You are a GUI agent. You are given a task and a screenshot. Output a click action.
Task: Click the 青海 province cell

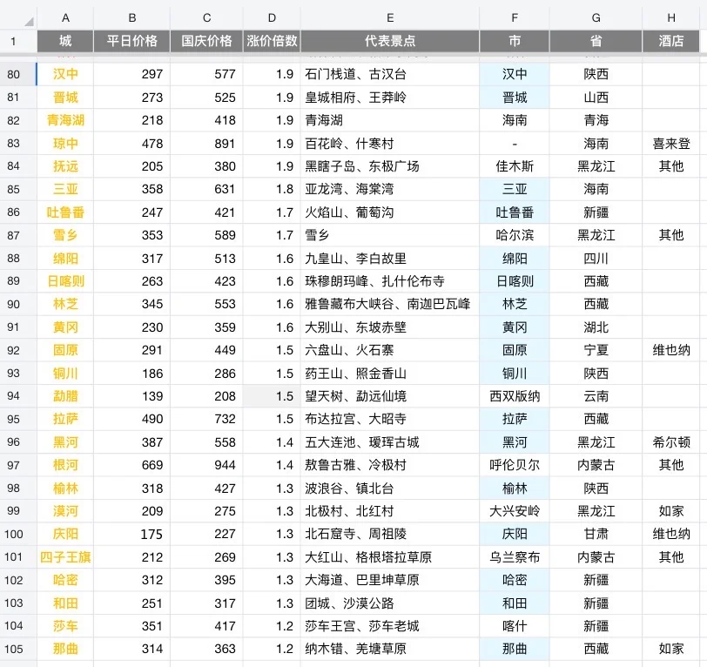click(x=596, y=120)
